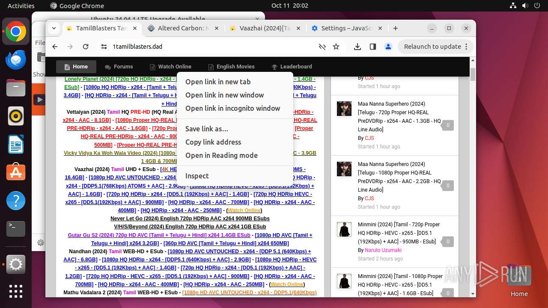Open the Forums navigation item
Screen dimensions: 548x308
click(119, 67)
